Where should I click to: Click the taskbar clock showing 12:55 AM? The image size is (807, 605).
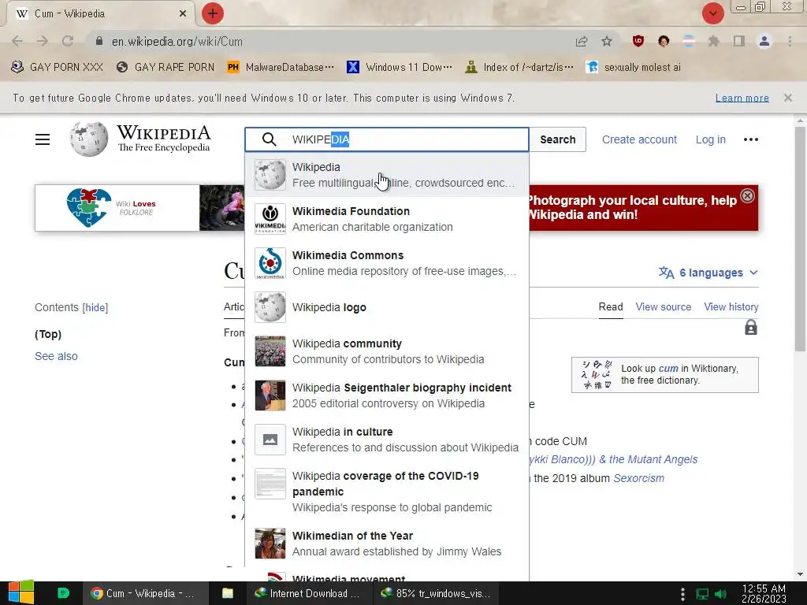click(x=764, y=593)
